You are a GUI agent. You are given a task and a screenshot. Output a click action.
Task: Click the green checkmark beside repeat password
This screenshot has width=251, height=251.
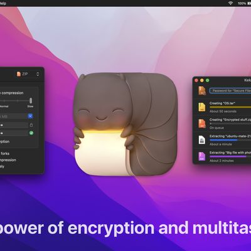pyautogui.click(x=31, y=133)
